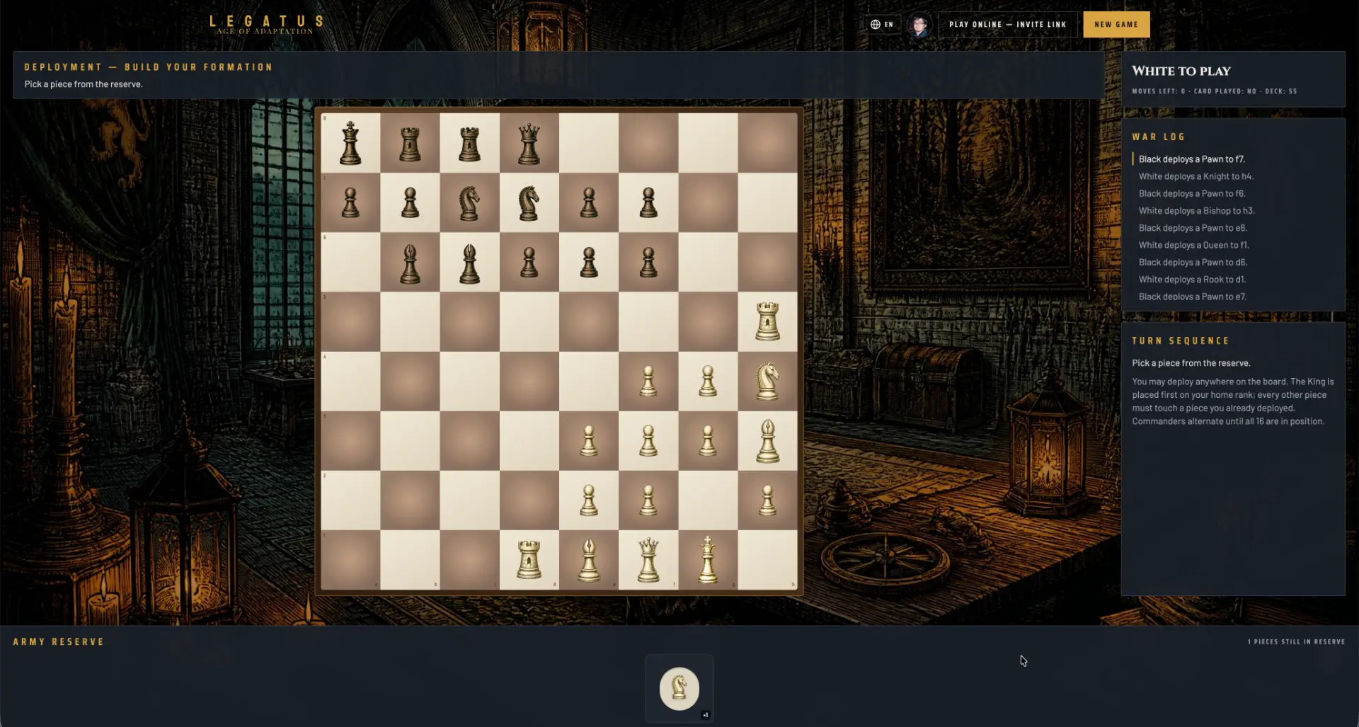Click the black pawn on f7

[648, 202]
